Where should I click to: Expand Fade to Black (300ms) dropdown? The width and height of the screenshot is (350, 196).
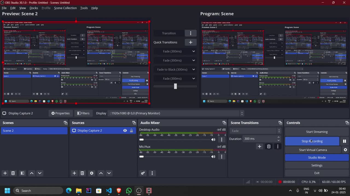[194, 69]
